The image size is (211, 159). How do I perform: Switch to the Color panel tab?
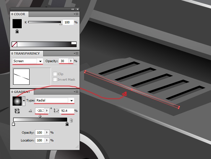19,14
